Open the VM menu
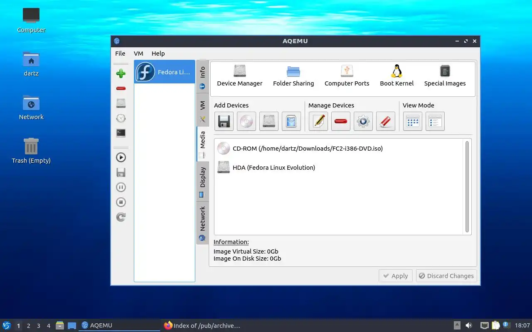This screenshot has height=332, width=532. click(138, 54)
